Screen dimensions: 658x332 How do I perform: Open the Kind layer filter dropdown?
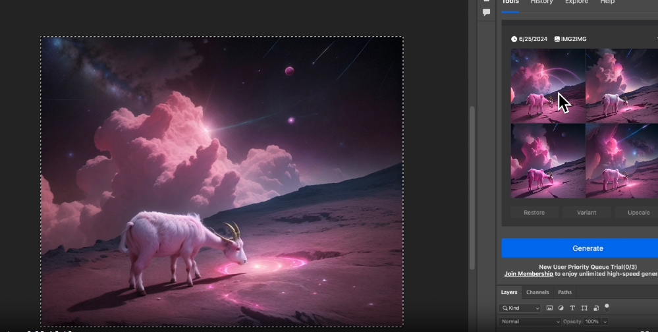(520, 308)
